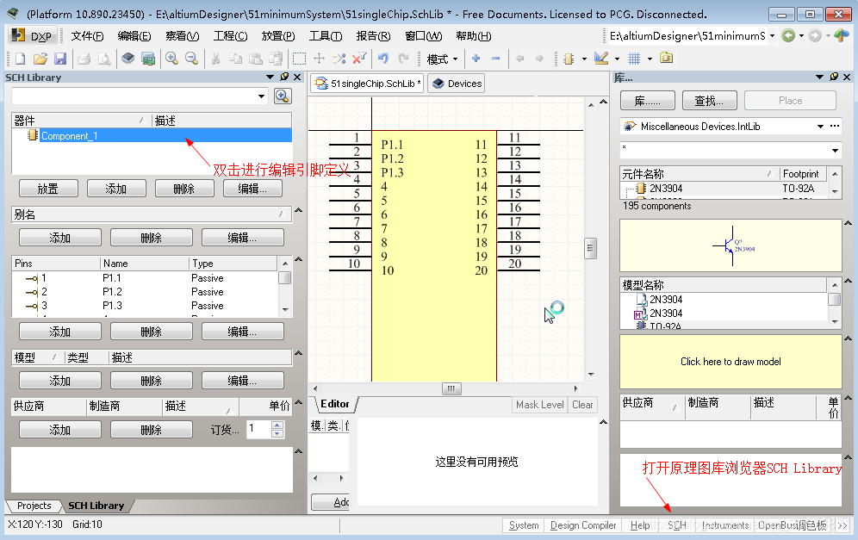
Task: Click the green back navigation arrow
Action: pos(787,36)
